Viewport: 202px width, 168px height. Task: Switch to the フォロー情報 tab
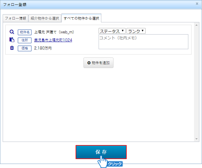point(15,19)
